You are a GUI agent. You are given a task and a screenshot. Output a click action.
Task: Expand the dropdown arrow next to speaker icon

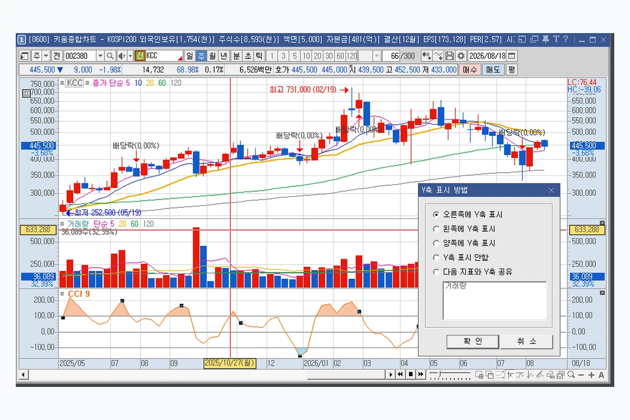[130, 55]
